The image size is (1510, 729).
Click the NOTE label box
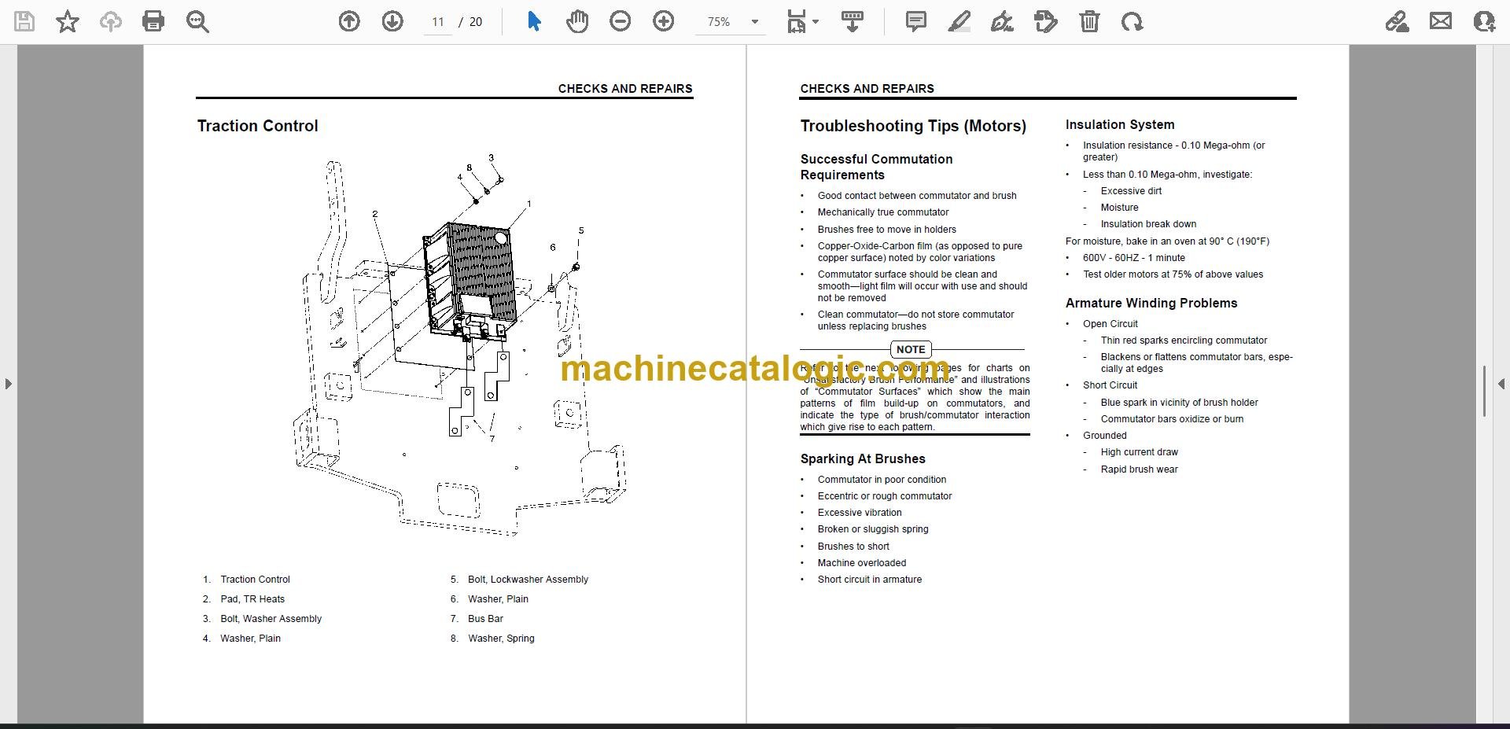coord(911,349)
